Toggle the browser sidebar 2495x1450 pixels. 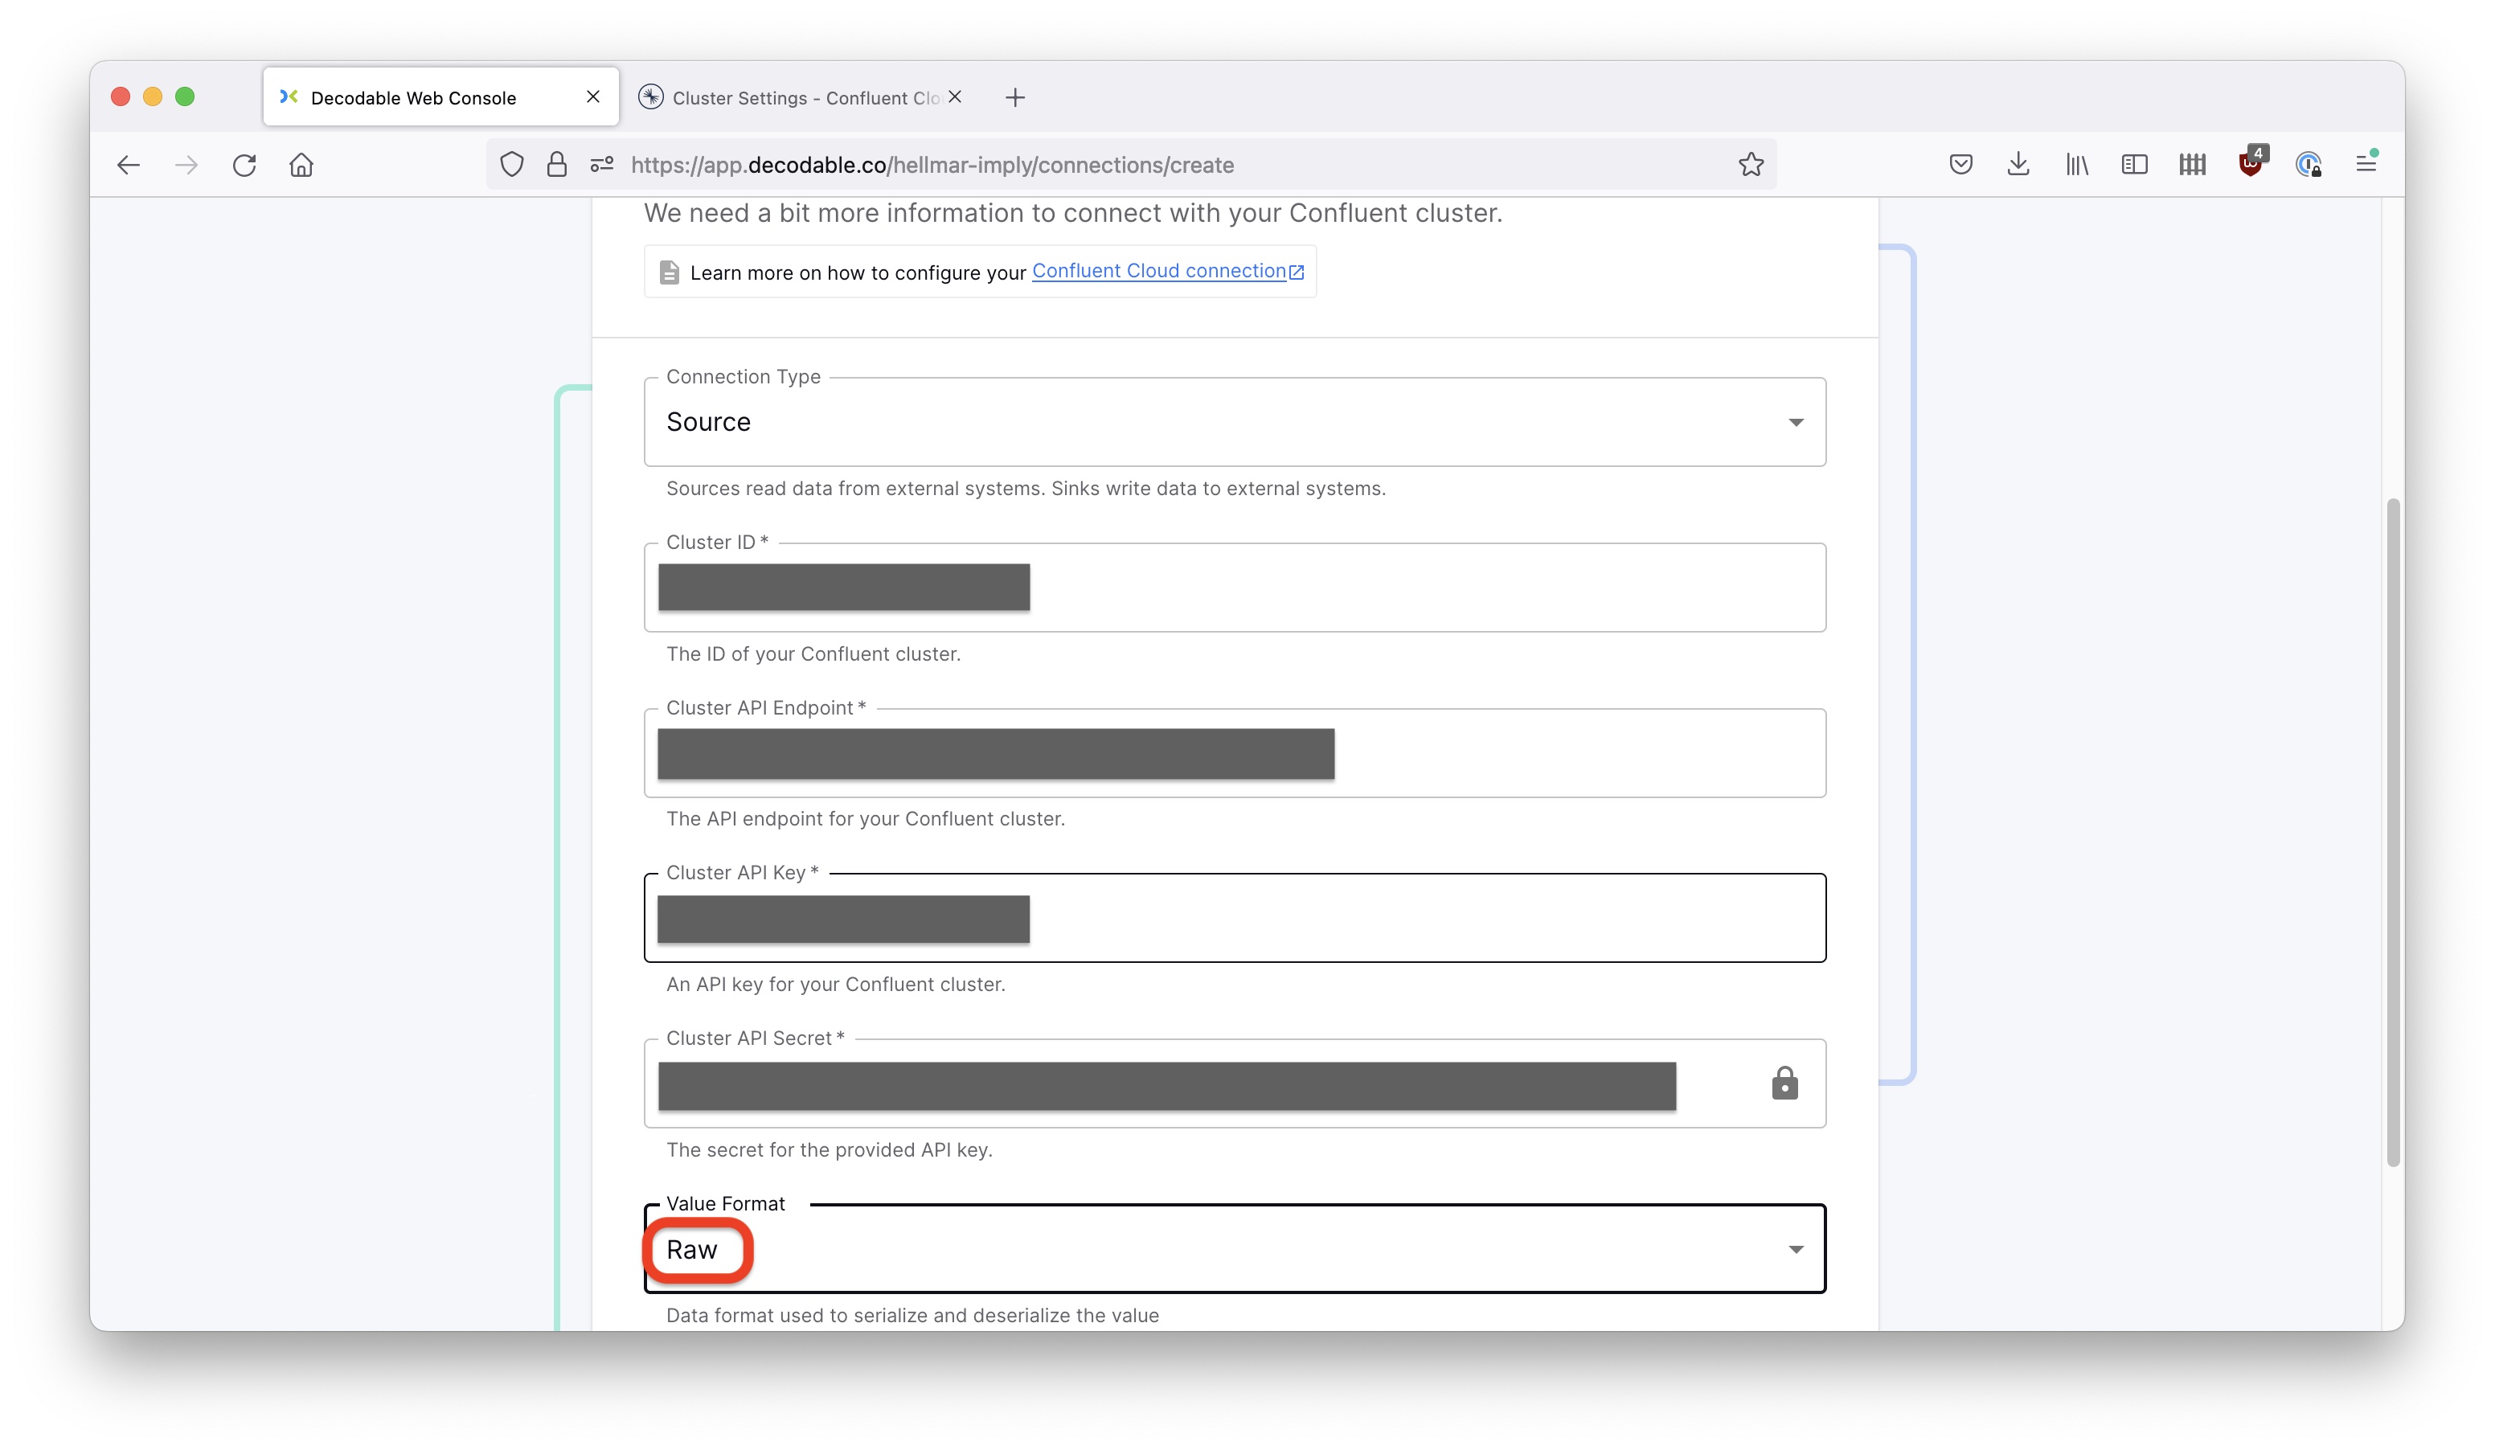2133,164
